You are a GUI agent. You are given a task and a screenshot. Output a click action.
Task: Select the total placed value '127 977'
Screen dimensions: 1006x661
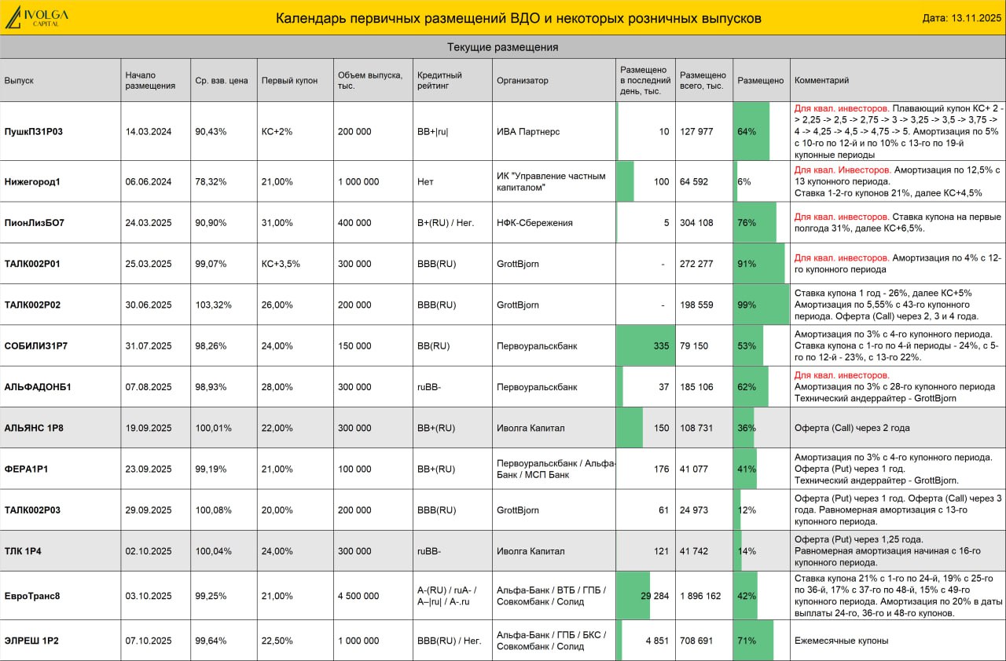tap(697, 131)
